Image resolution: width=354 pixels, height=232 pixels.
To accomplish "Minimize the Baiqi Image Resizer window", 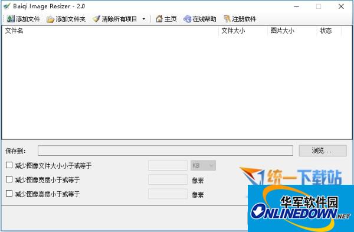I will (296, 6).
